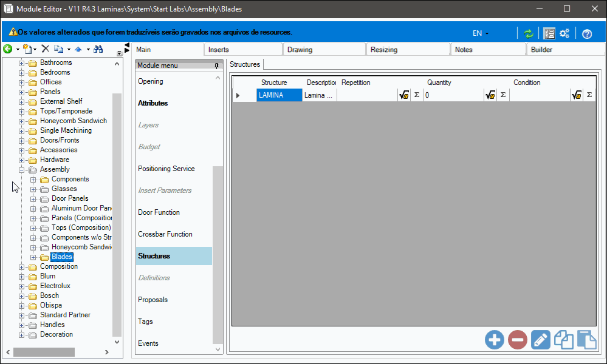Click the copy structure icon at bottom right
The width and height of the screenshot is (607, 364).
click(x=564, y=340)
